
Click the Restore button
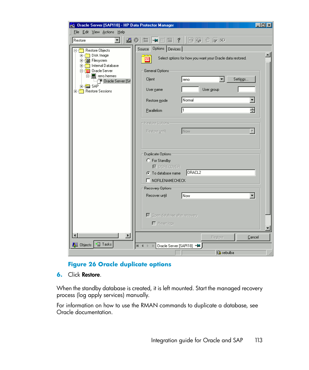[217, 238]
